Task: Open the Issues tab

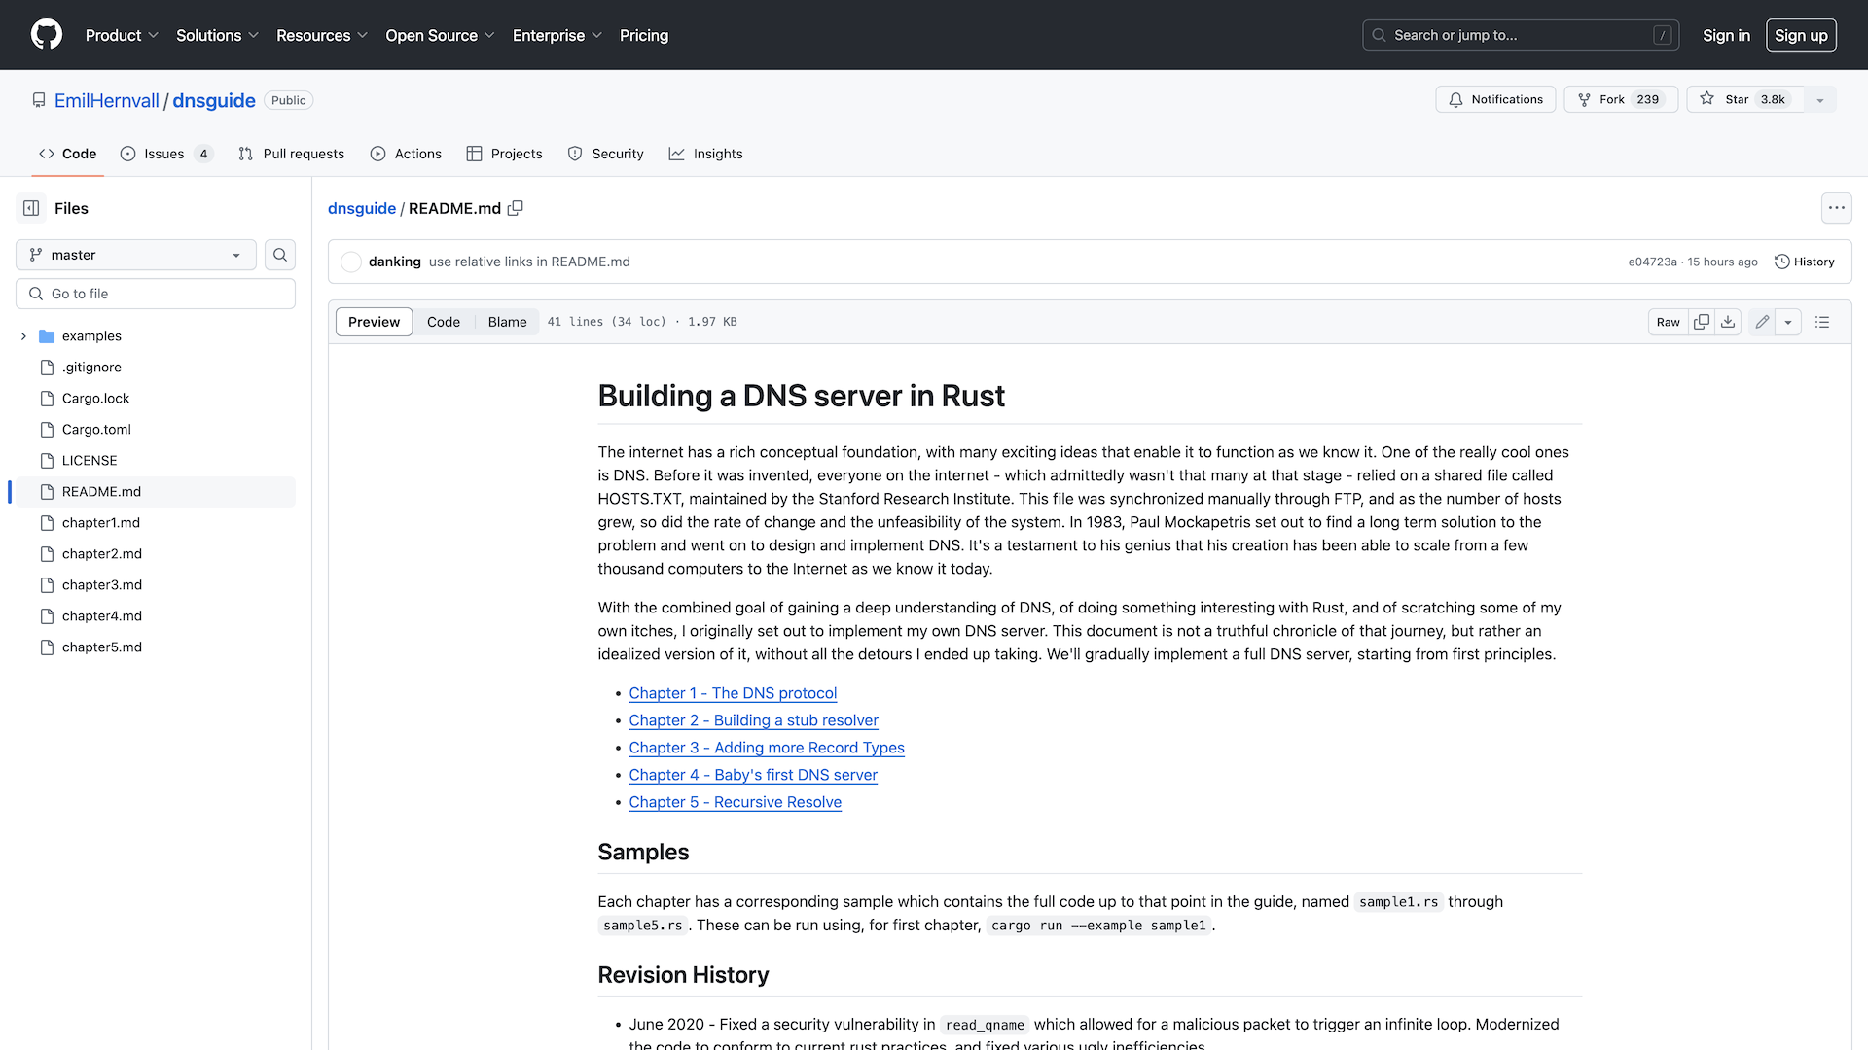Action: click(x=166, y=154)
